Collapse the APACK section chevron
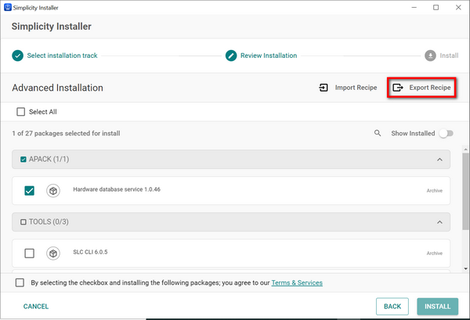 click(x=439, y=160)
